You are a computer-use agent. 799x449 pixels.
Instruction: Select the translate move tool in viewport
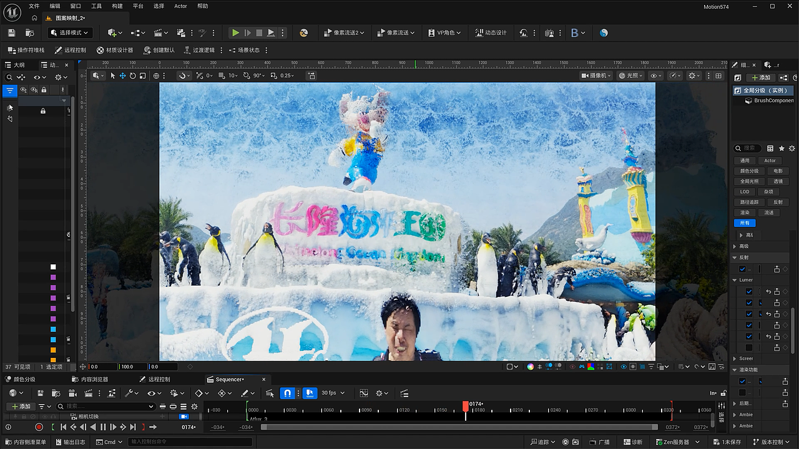[123, 75]
